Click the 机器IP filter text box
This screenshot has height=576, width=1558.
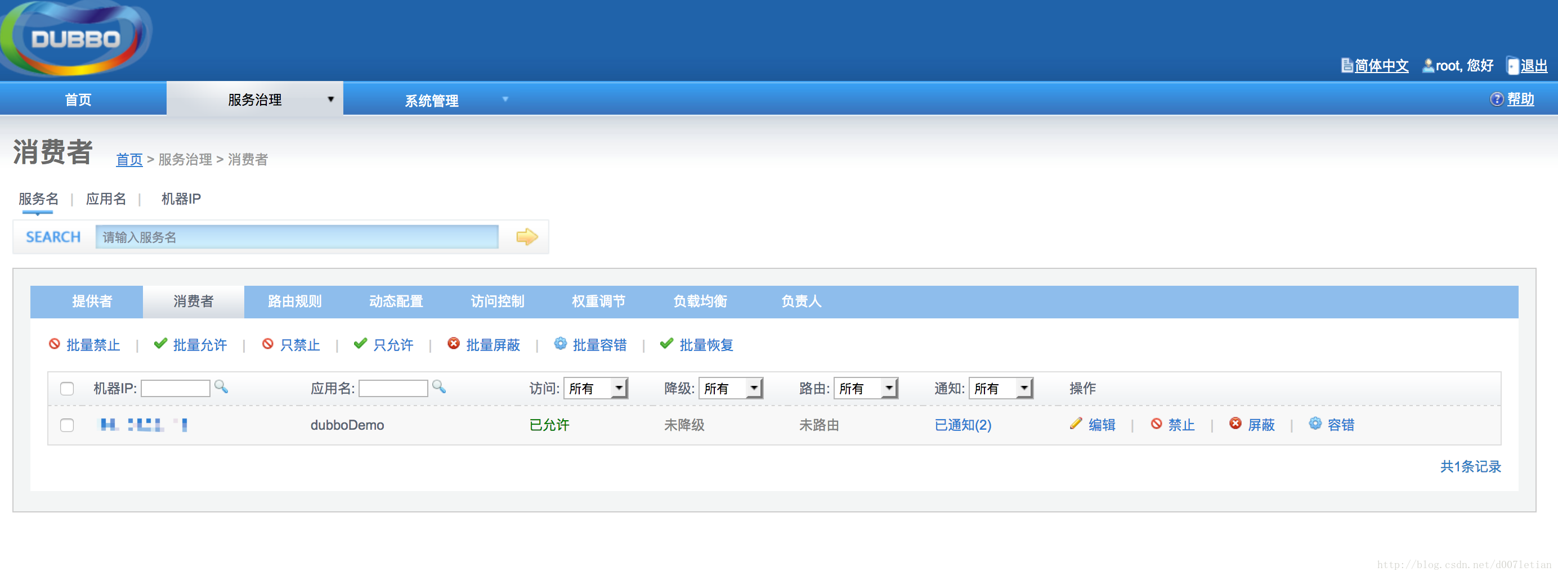pyautogui.click(x=176, y=388)
